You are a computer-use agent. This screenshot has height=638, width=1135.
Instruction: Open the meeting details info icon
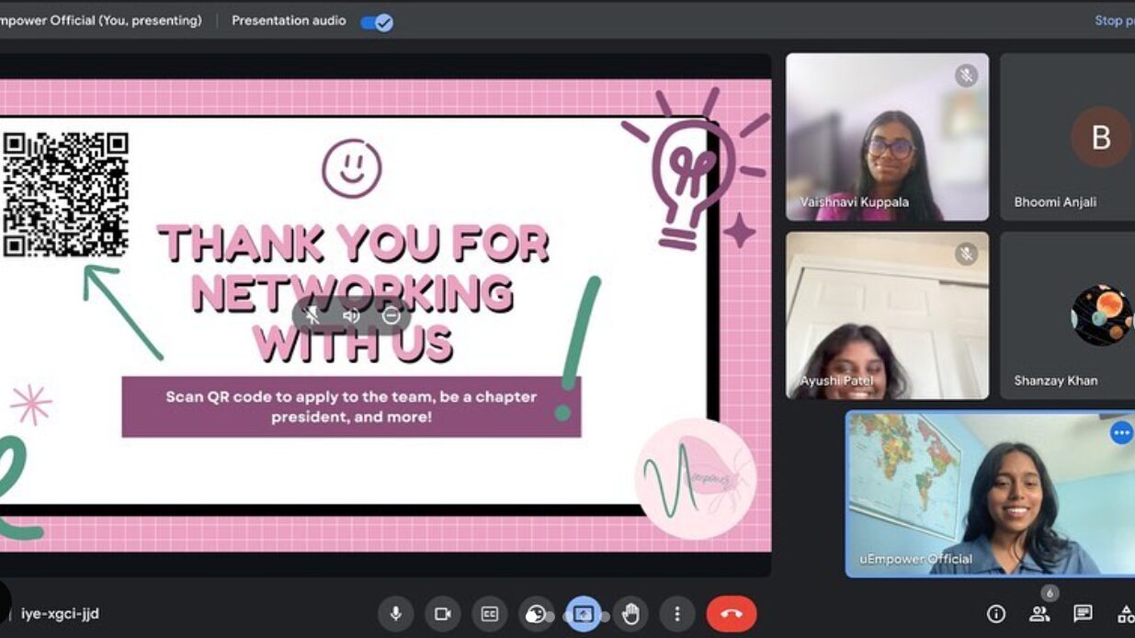coord(995,614)
